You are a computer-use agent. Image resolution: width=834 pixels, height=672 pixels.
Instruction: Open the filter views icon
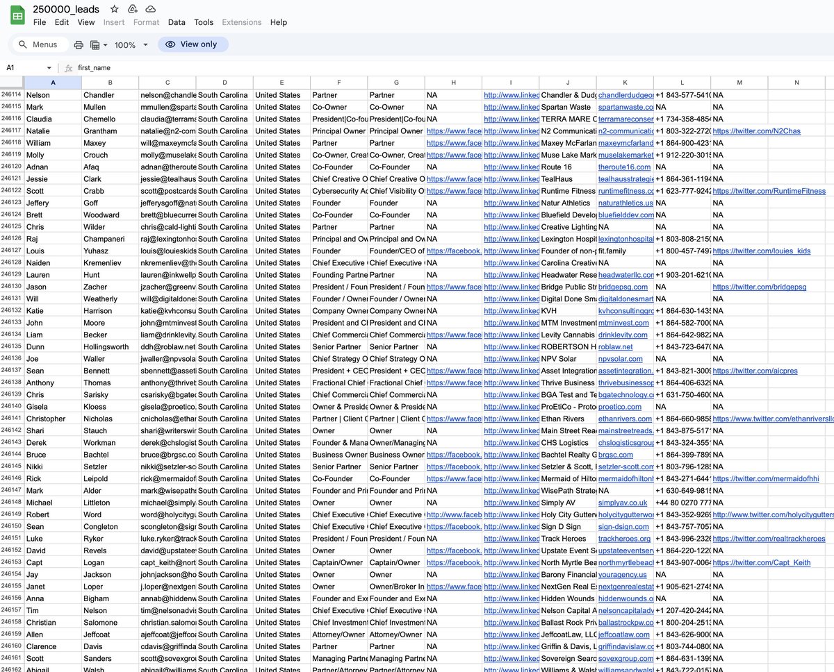[95, 44]
